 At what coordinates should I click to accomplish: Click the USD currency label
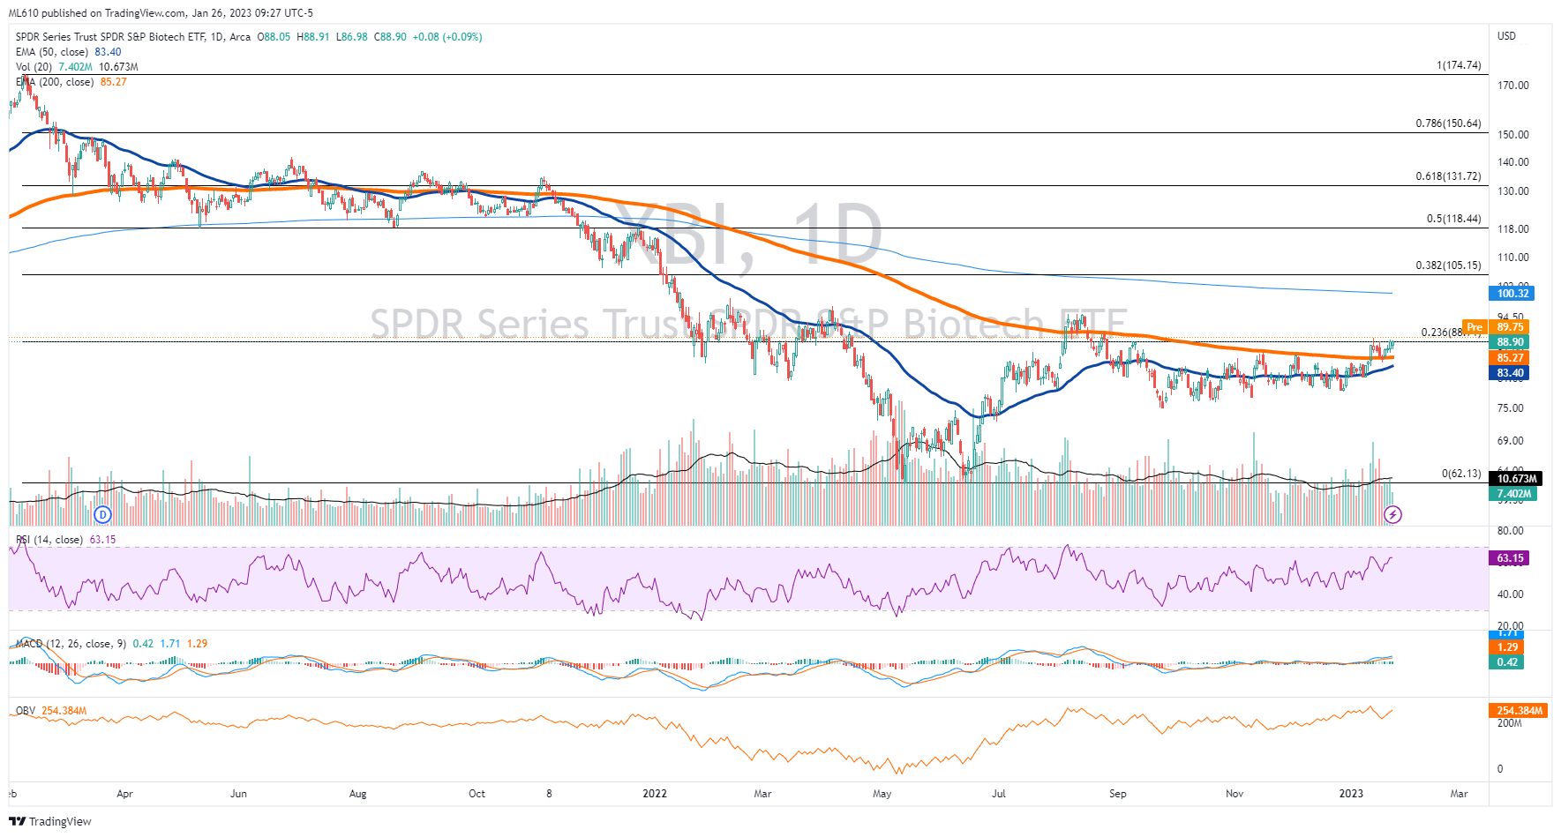pos(1506,36)
